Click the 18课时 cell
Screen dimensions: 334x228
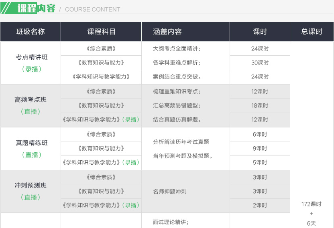pos(260,105)
